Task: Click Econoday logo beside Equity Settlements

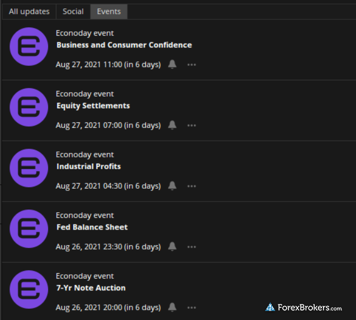Action: click(29, 107)
